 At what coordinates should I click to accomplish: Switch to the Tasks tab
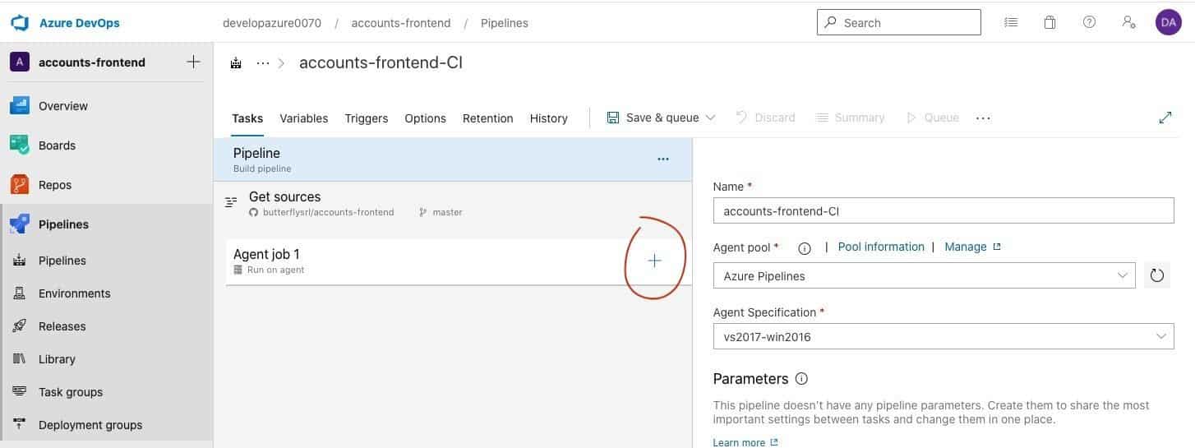point(247,118)
